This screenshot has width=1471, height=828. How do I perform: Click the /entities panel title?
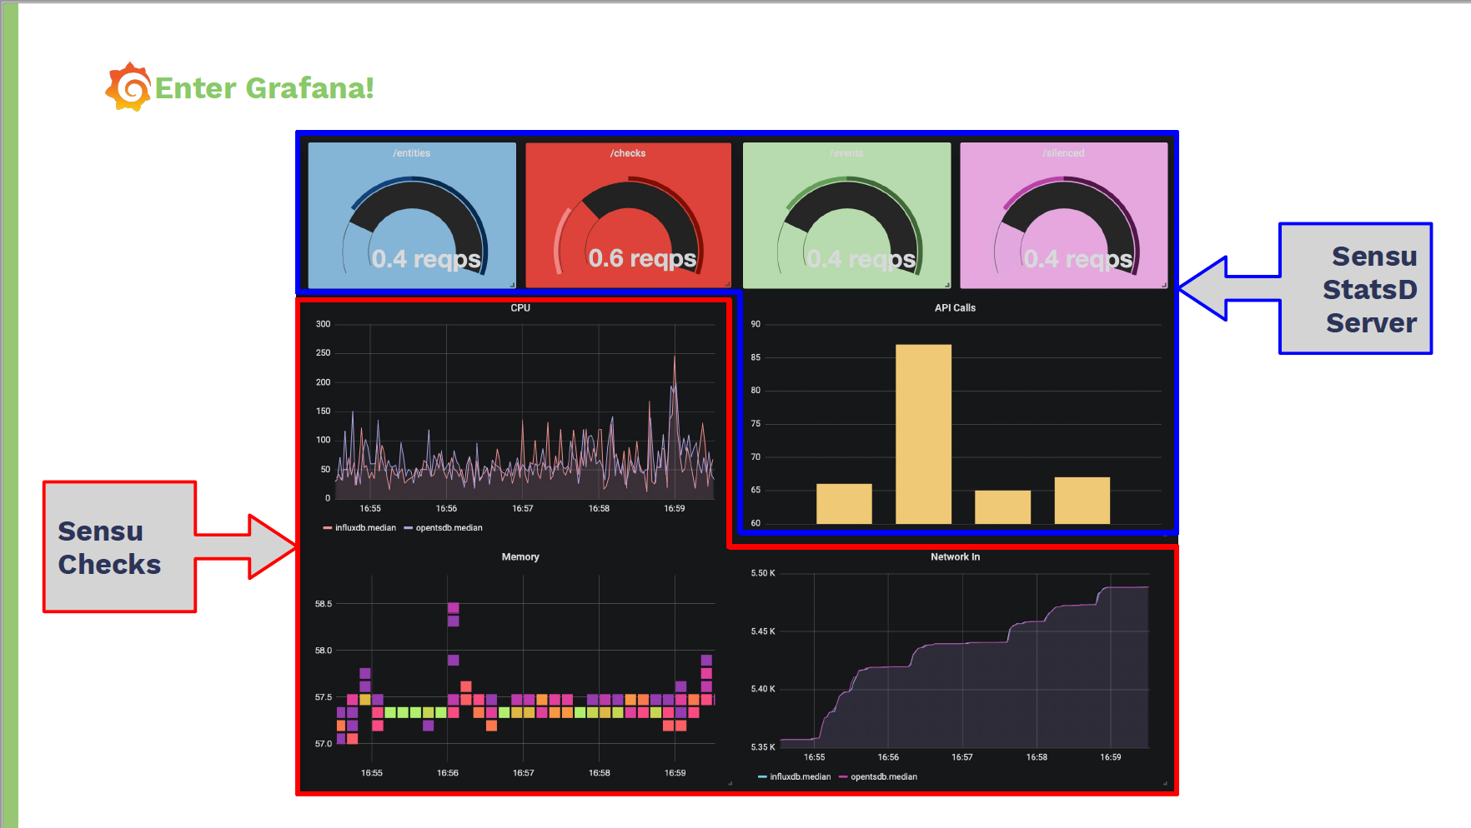[412, 153]
